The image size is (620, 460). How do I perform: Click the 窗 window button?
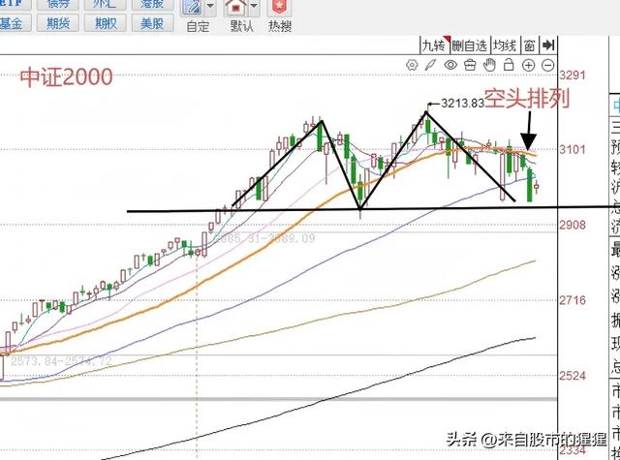pos(529,45)
